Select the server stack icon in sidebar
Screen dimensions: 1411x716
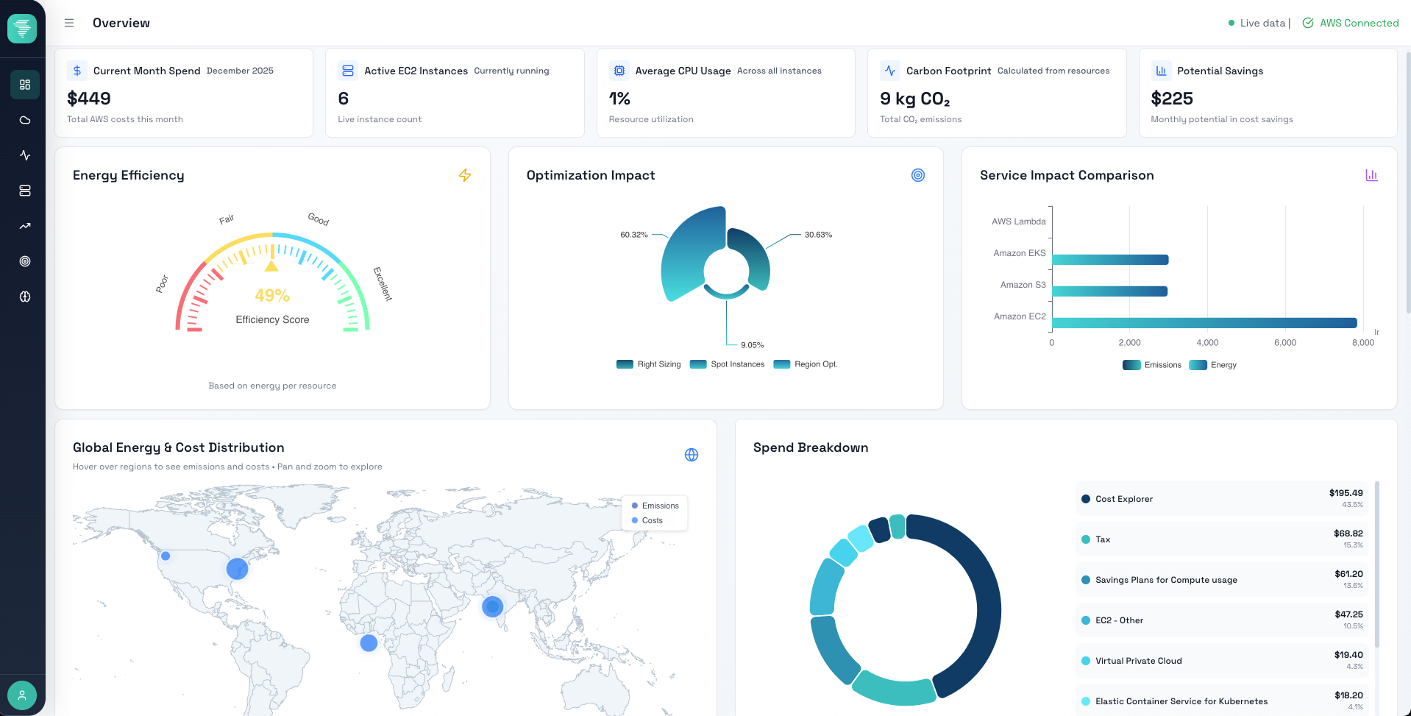click(x=25, y=191)
